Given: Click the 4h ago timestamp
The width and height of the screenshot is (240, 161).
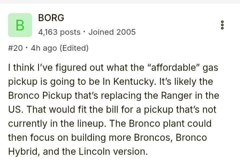Looking at the screenshot, I should (x=44, y=48).
